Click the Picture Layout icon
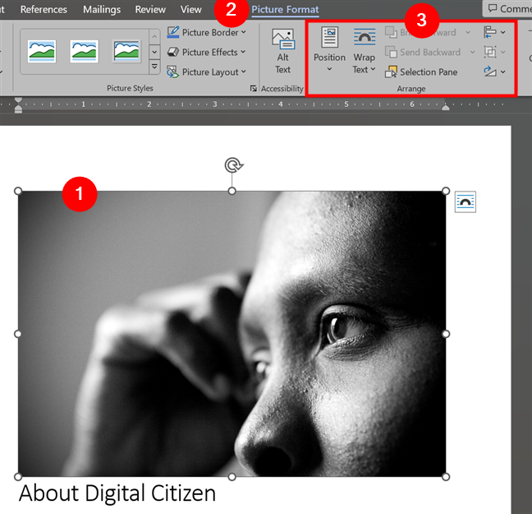The image size is (532, 514). tap(172, 72)
